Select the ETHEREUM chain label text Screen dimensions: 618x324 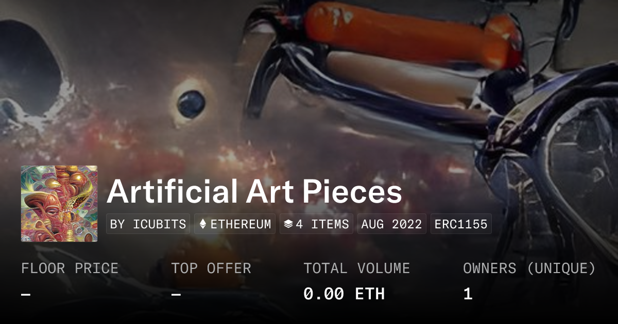tap(241, 224)
